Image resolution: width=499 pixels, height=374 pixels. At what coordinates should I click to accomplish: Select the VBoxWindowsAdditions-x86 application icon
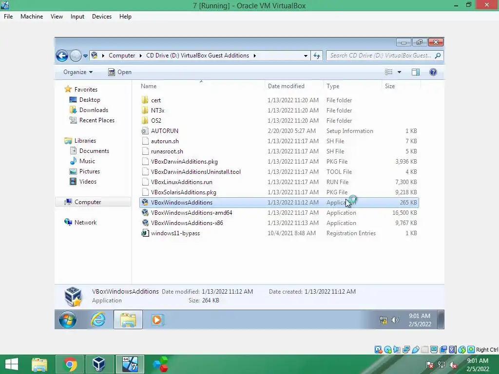click(x=145, y=223)
